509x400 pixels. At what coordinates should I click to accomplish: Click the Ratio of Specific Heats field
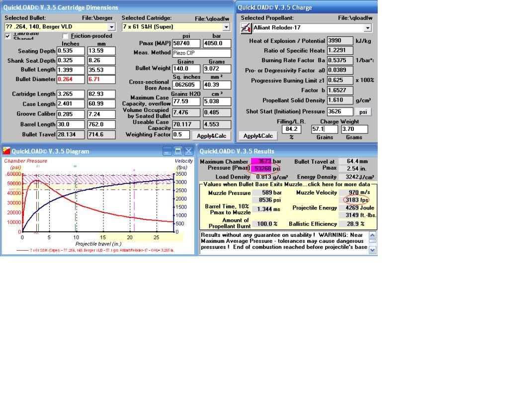click(340, 50)
